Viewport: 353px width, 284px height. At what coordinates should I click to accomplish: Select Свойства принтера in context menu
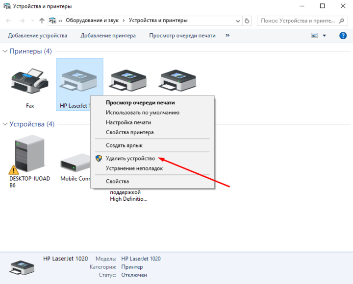pyautogui.click(x=130, y=132)
